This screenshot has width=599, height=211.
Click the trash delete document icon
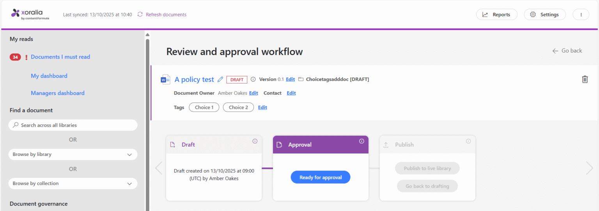(x=585, y=79)
